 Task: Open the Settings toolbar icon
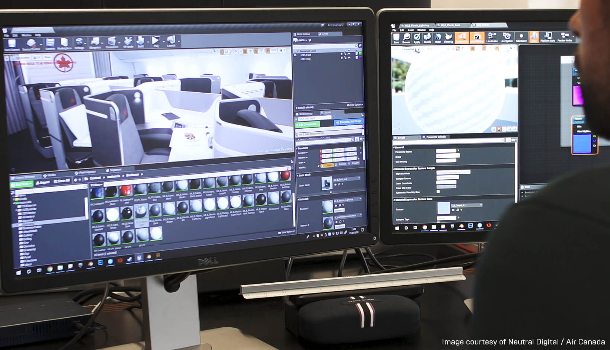click(79, 43)
